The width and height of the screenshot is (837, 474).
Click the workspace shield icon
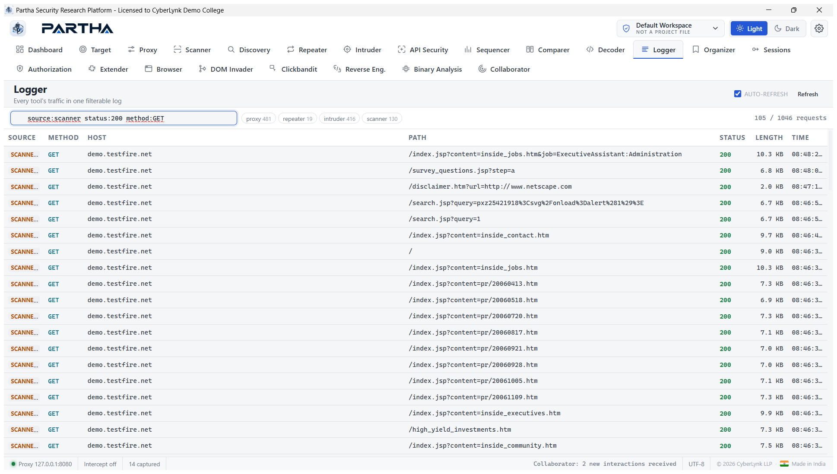626,28
